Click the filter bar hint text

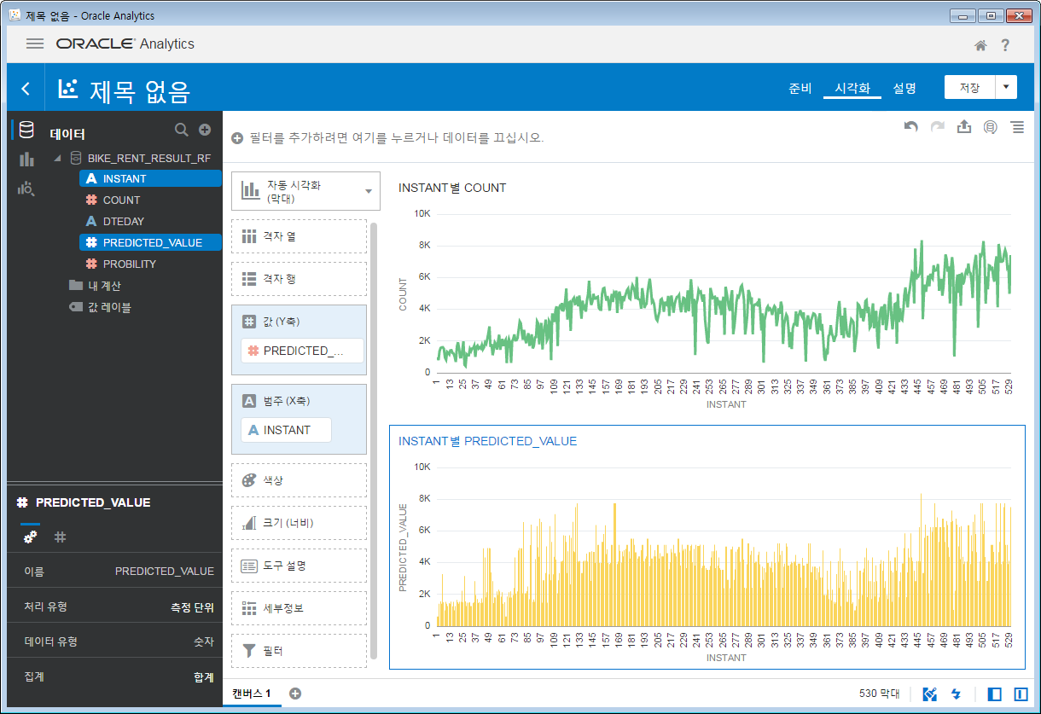pos(396,137)
